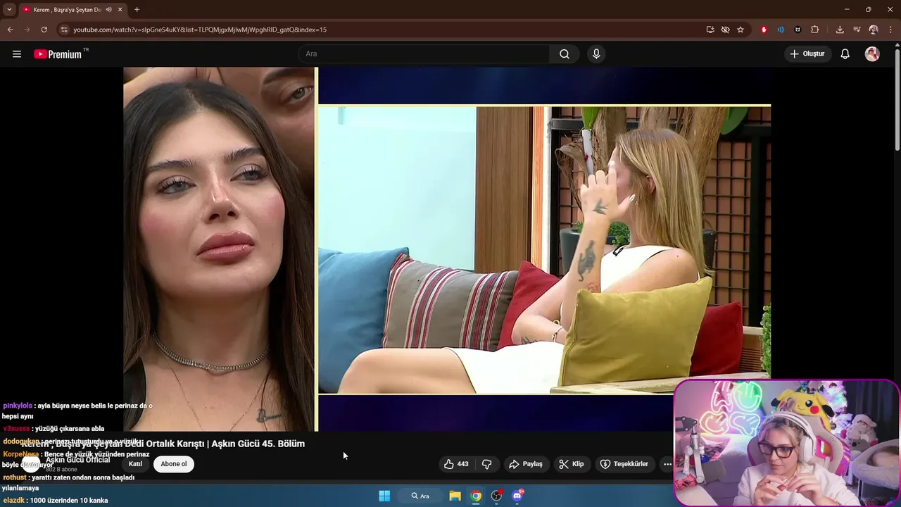Mute the tab via speaker icon
Image resolution: width=901 pixels, height=507 pixels.
[109, 10]
